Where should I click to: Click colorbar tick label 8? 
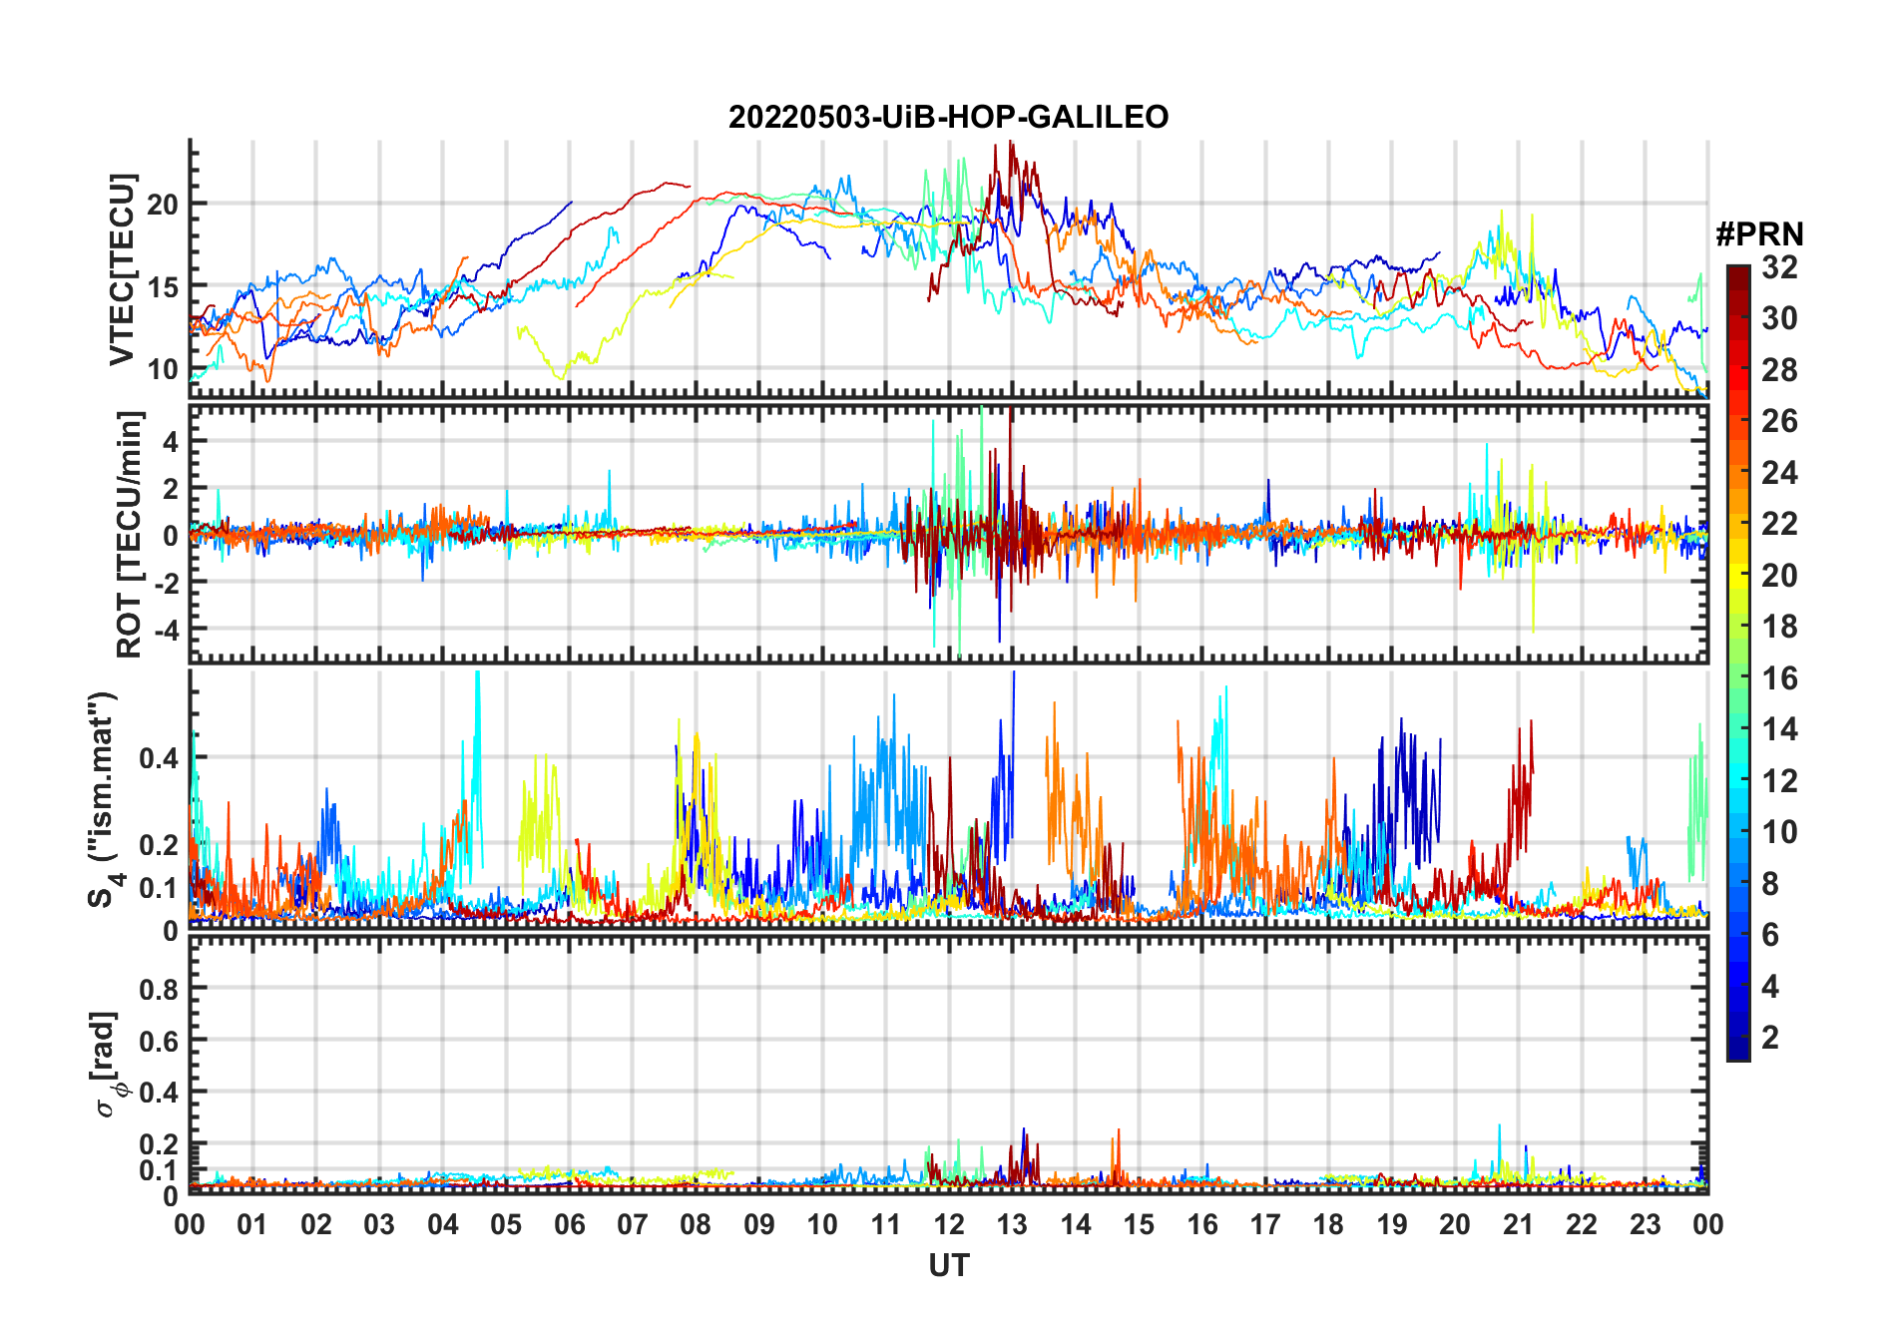(x=1770, y=884)
